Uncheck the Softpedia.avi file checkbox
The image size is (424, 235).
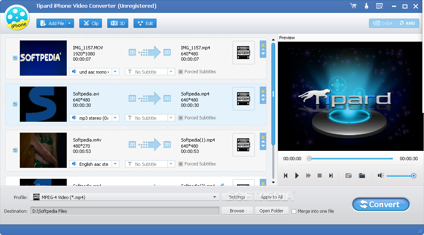pos(15,104)
